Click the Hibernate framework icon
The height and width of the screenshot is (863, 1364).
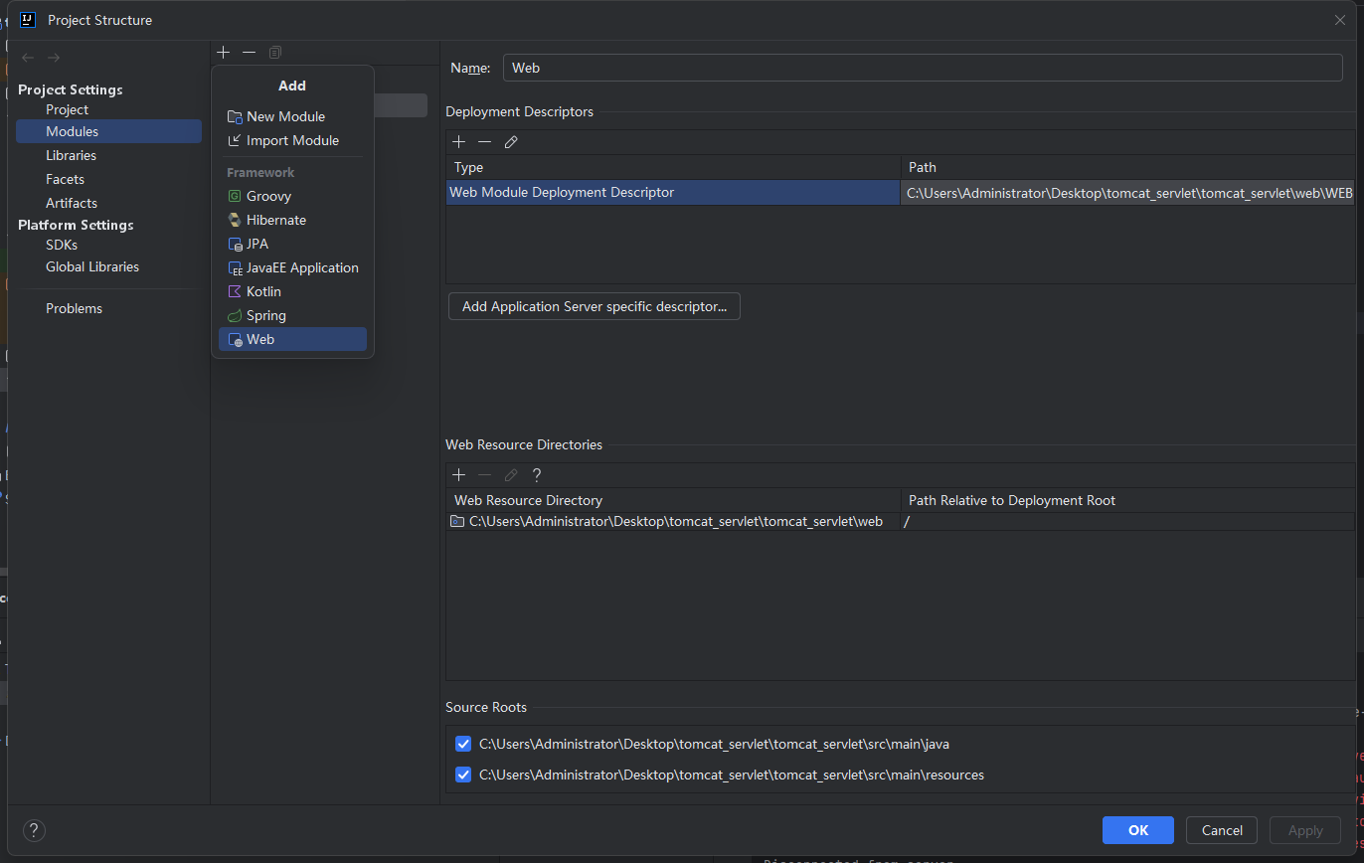pos(235,220)
